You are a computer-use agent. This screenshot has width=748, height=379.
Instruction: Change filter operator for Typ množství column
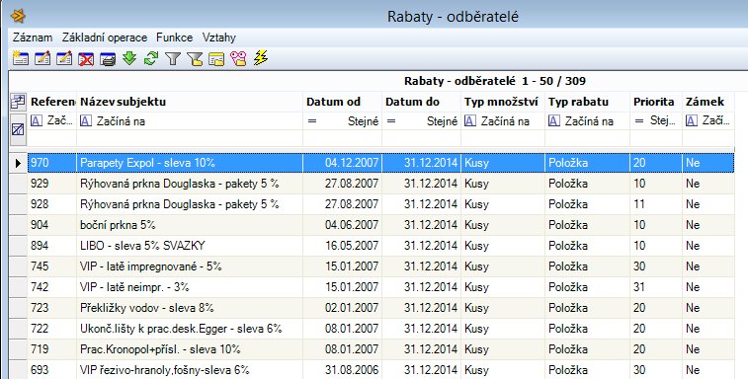point(470,121)
